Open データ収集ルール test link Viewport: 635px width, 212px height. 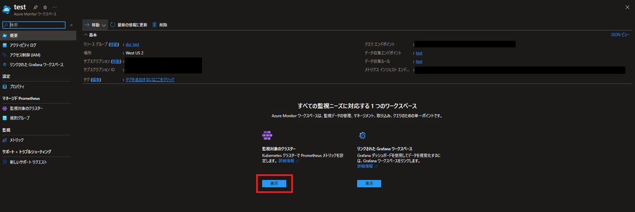tap(419, 61)
